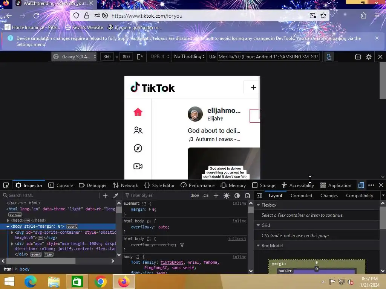Screen dimensions: 386x289
Task: Open the Explore compass icon in TikTok sidebar
Action: (x=138, y=148)
